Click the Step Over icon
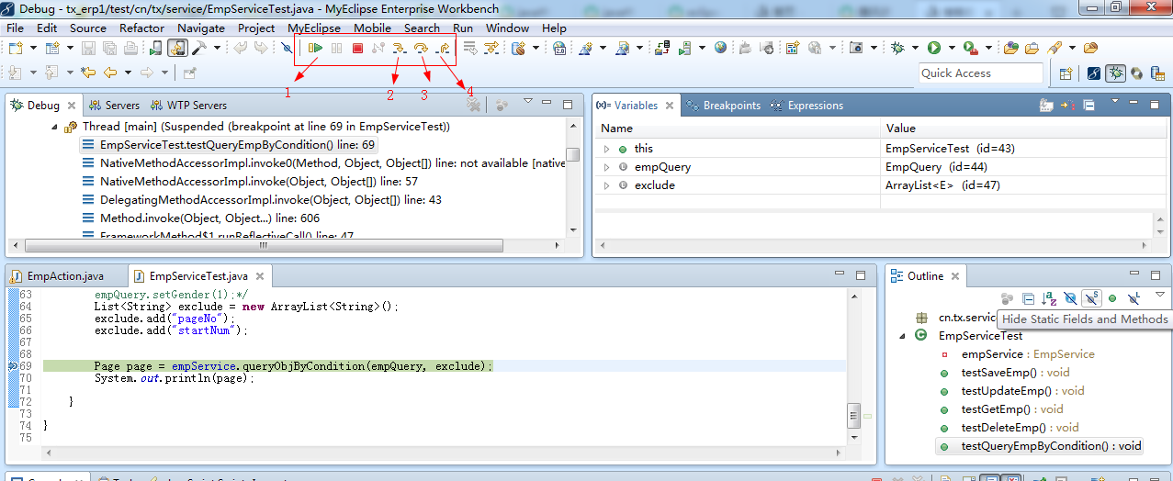1173x481 pixels. (422, 48)
